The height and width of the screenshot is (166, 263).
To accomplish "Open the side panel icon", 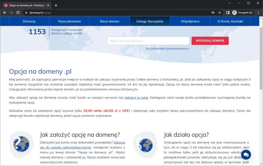I will [227, 12].
